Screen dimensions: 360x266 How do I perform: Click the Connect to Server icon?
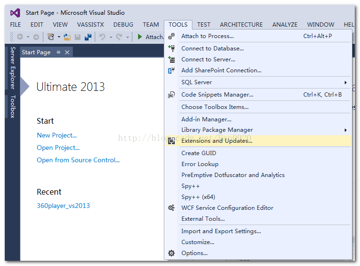click(171, 59)
